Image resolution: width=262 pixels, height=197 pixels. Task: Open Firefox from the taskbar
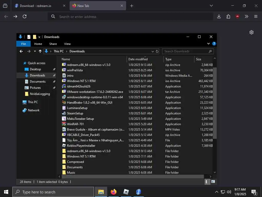tap(113, 192)
